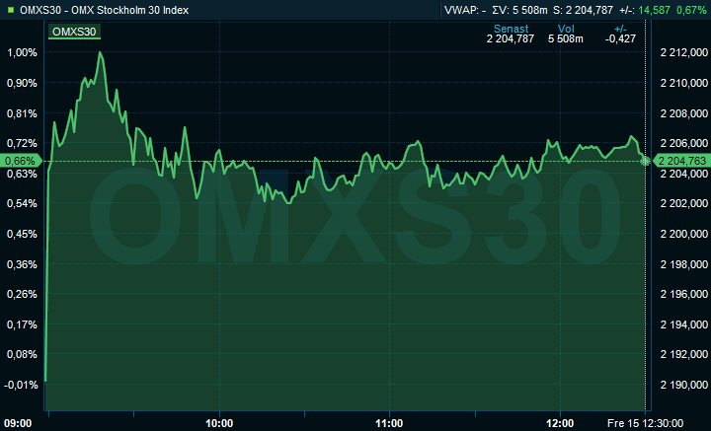Image resolution: width=711 pixels, height=431 pixels.
Task: Click the 2 202,000 label on right axis
Action: pos(683,203)
